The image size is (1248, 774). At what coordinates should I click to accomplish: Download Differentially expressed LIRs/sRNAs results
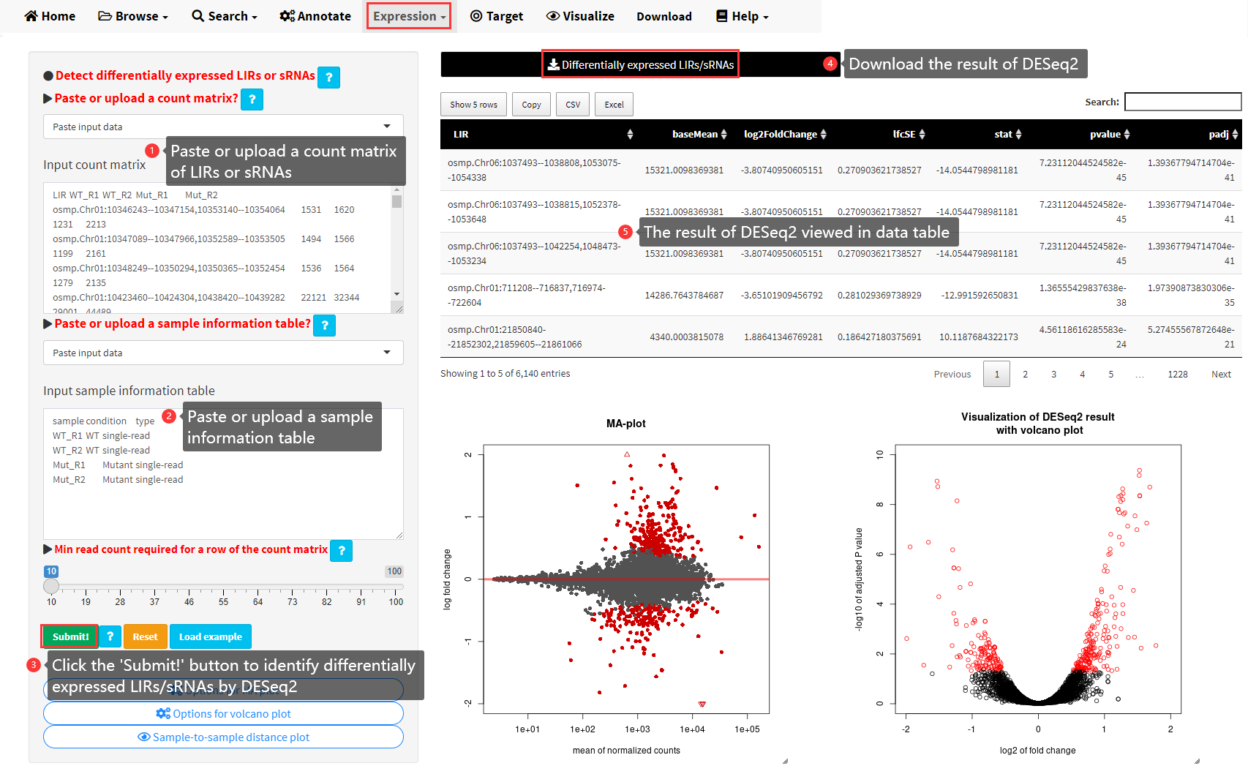pos(640,64)
